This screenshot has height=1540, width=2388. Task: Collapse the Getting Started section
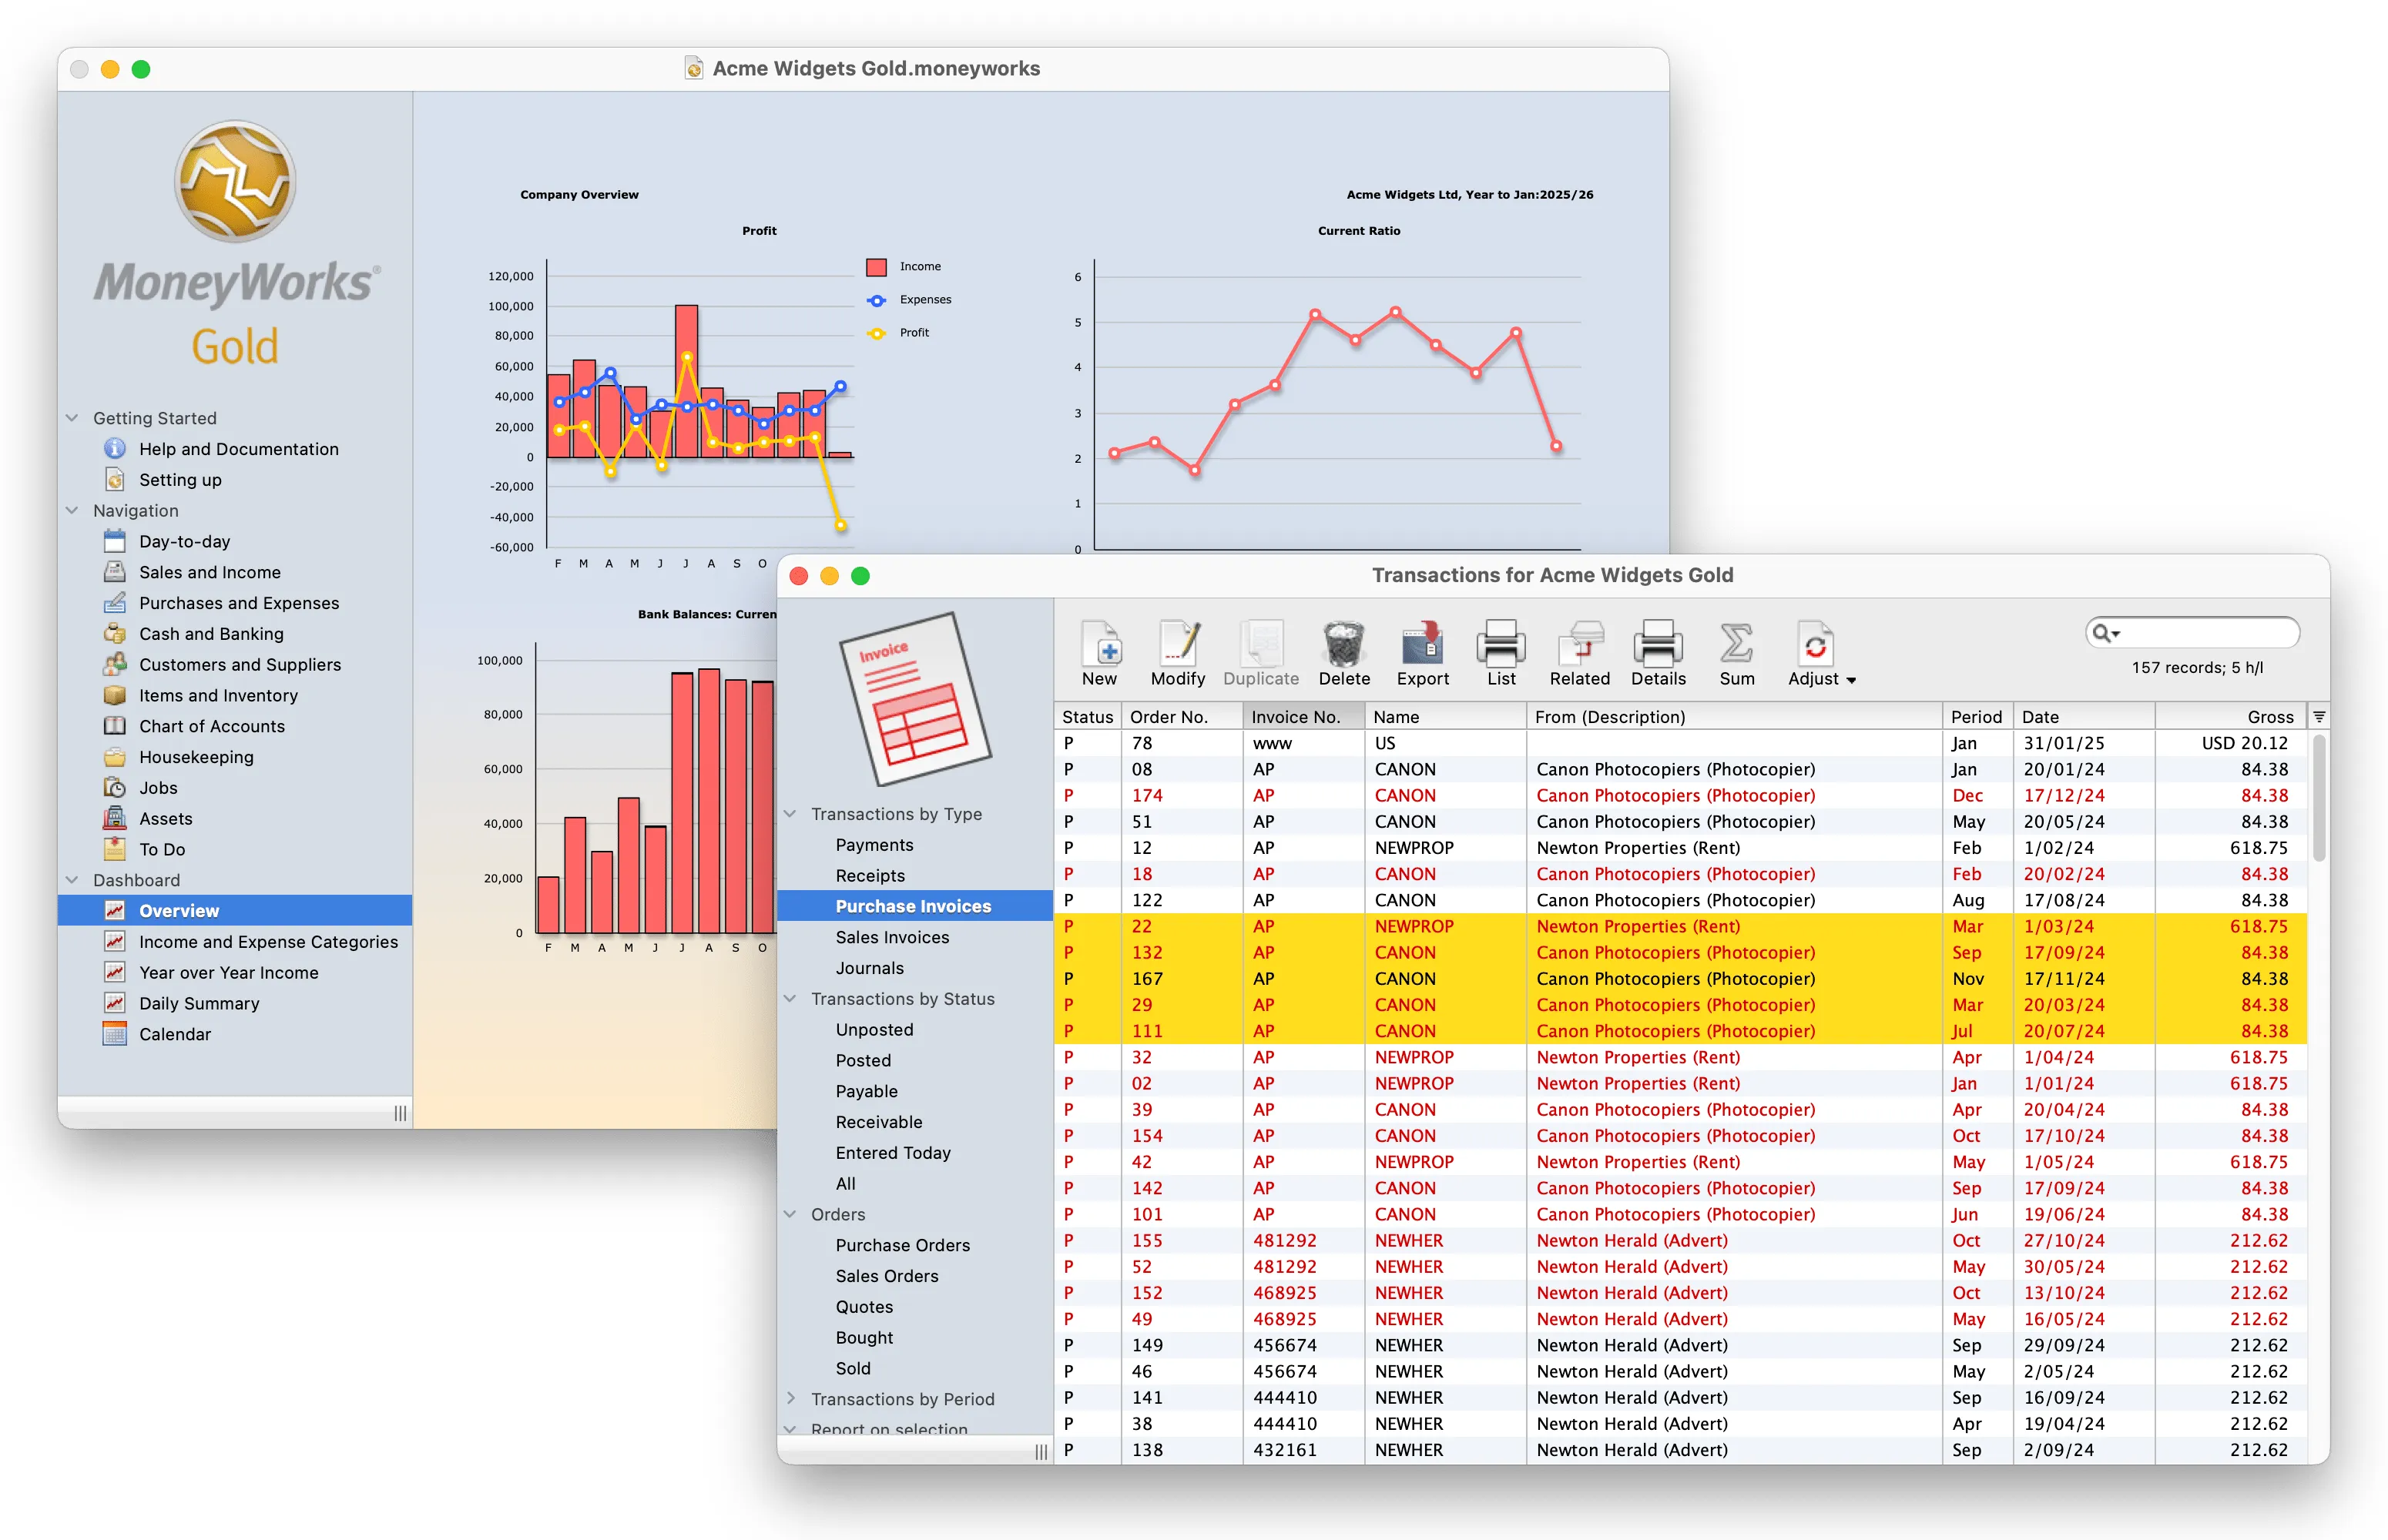click(72, 418)
